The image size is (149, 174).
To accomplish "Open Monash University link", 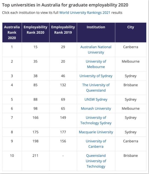I will coord(96,109).
